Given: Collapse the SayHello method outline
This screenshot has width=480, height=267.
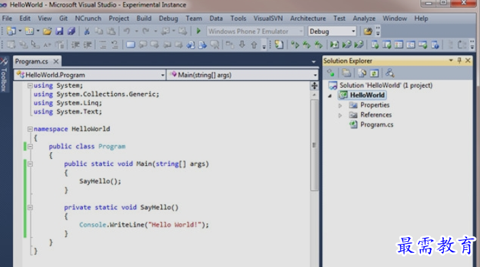Looking at the screenshot, I should click(30, 207).
